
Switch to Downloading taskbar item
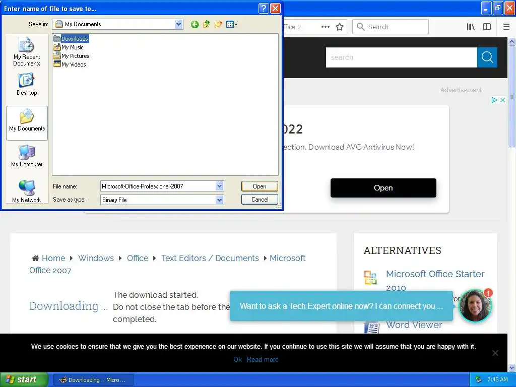pyautogui.click(x=93, y=380)
